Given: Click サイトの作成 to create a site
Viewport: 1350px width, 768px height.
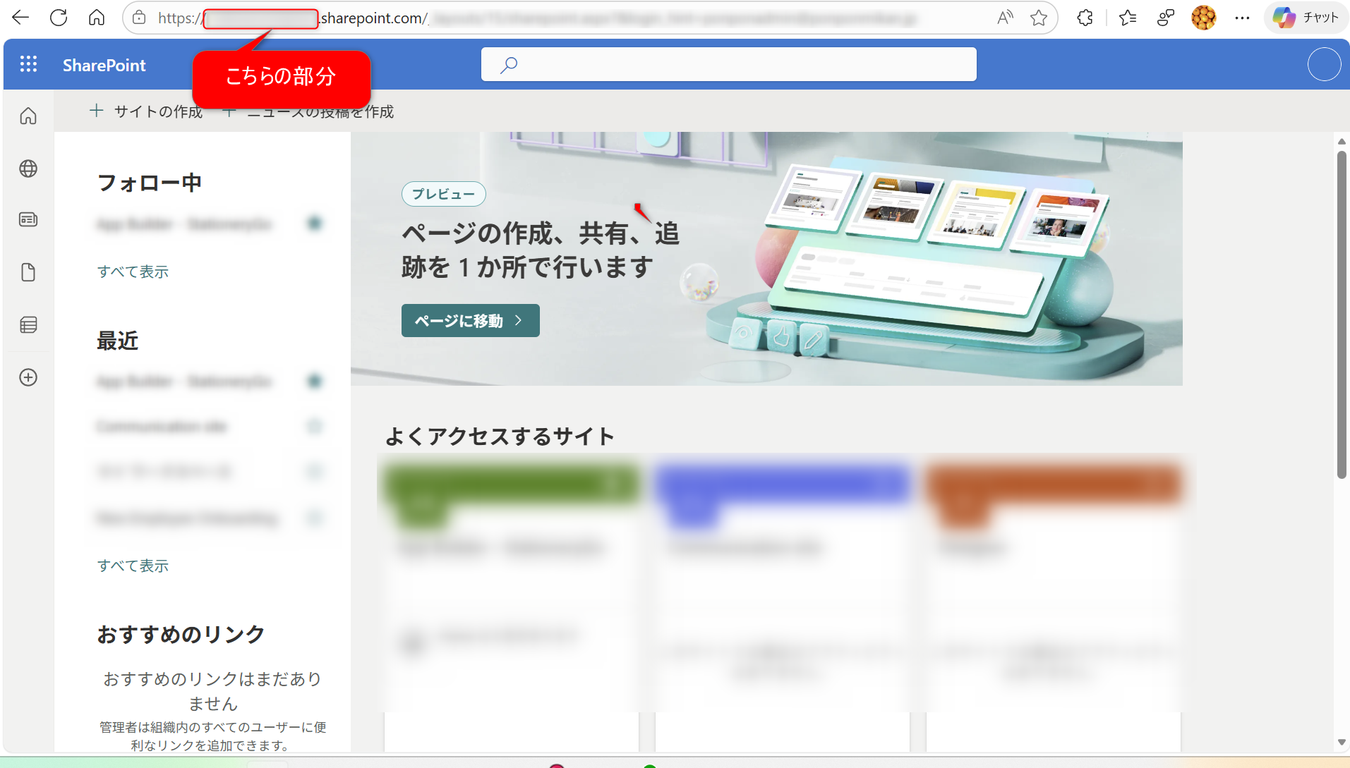Looking at the screenshot, I should pos(146,111).
